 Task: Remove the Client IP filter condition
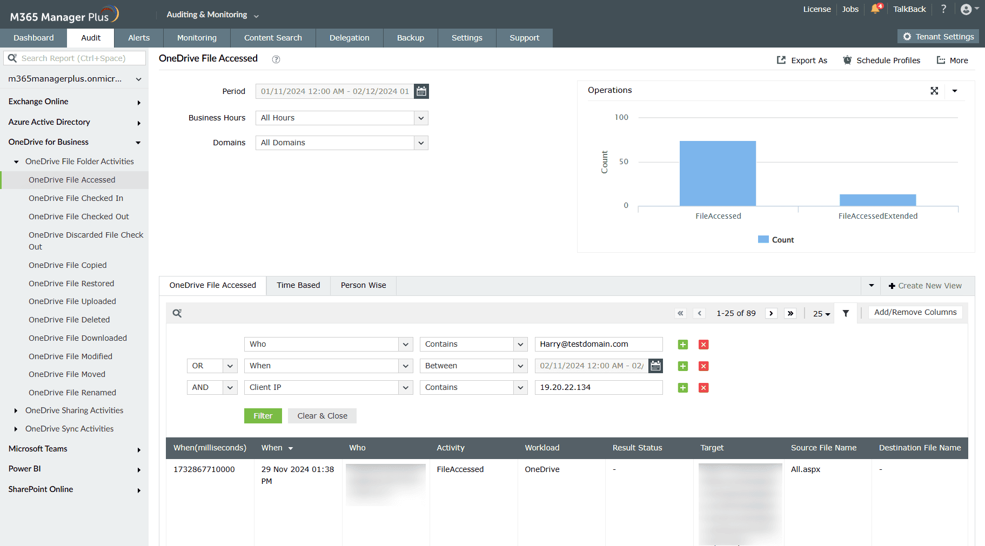703,388
